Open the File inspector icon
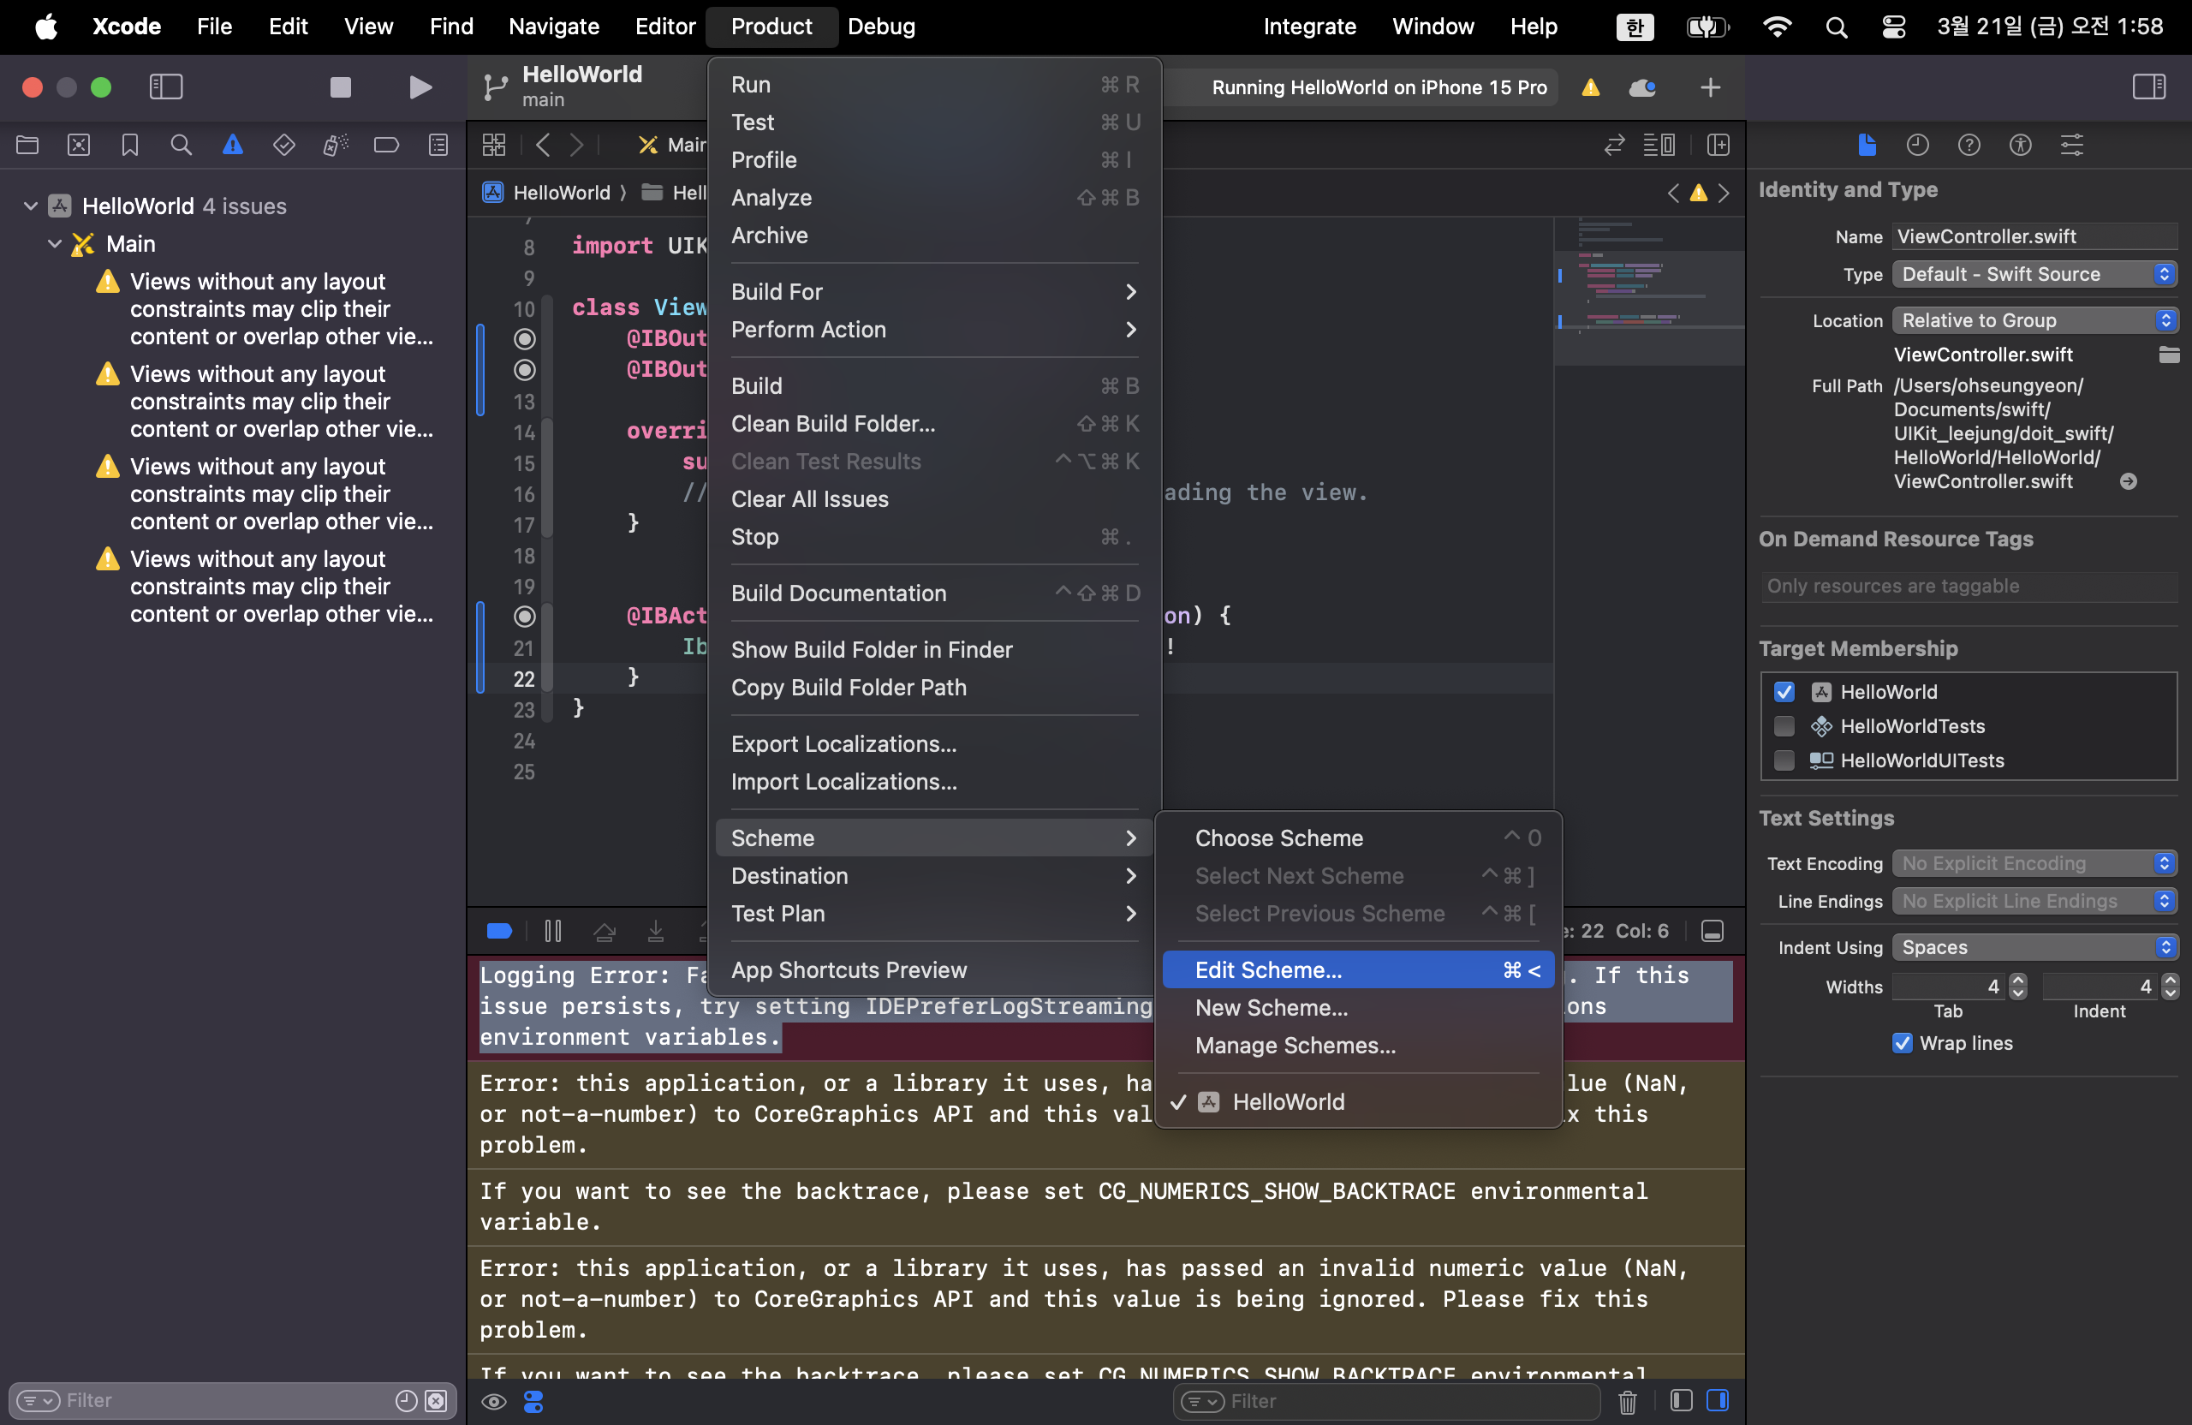This screenshot has width=2192, height=1425. (1866, 145)
